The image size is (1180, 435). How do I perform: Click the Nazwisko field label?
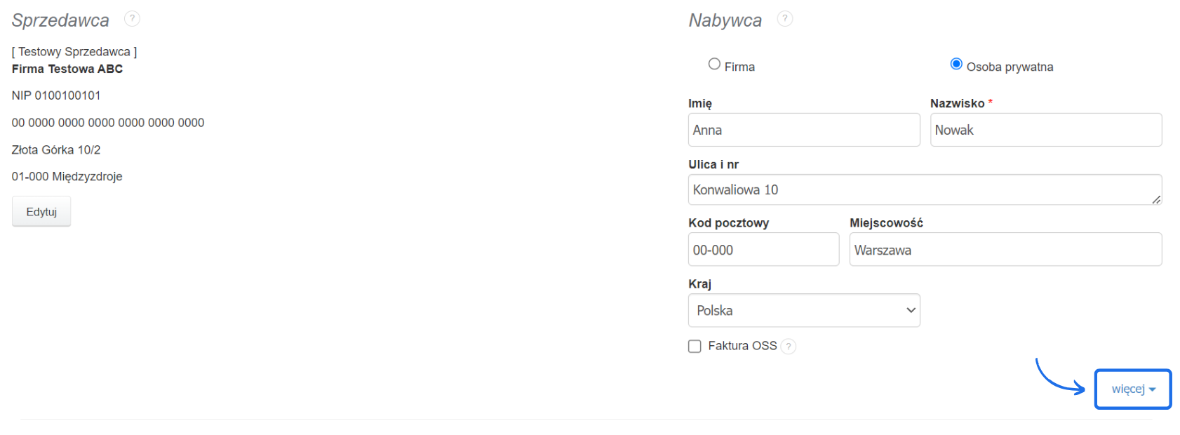coord(957,104)
